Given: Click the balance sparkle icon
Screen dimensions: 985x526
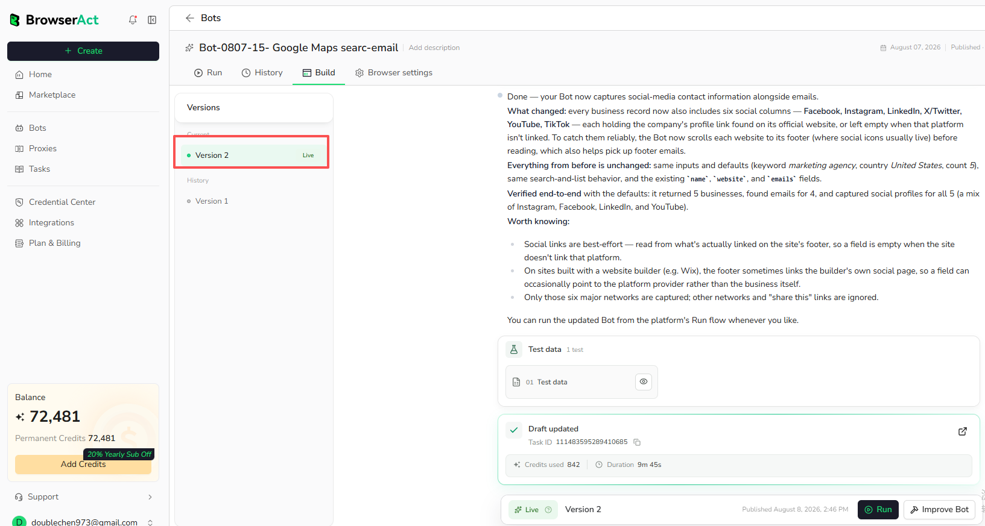Looking at the screenshot, I should click(20, 417).
